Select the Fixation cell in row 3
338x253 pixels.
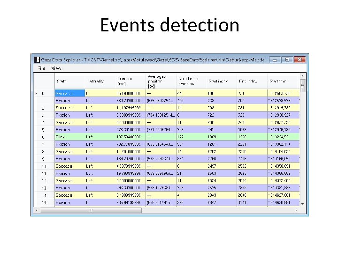pyautogui.click(x=70, y=115)
